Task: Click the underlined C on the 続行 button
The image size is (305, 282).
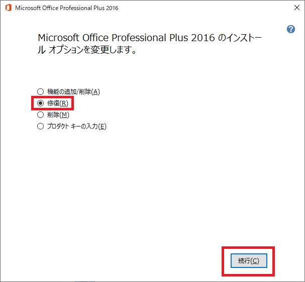Action: tap(255, 261)
